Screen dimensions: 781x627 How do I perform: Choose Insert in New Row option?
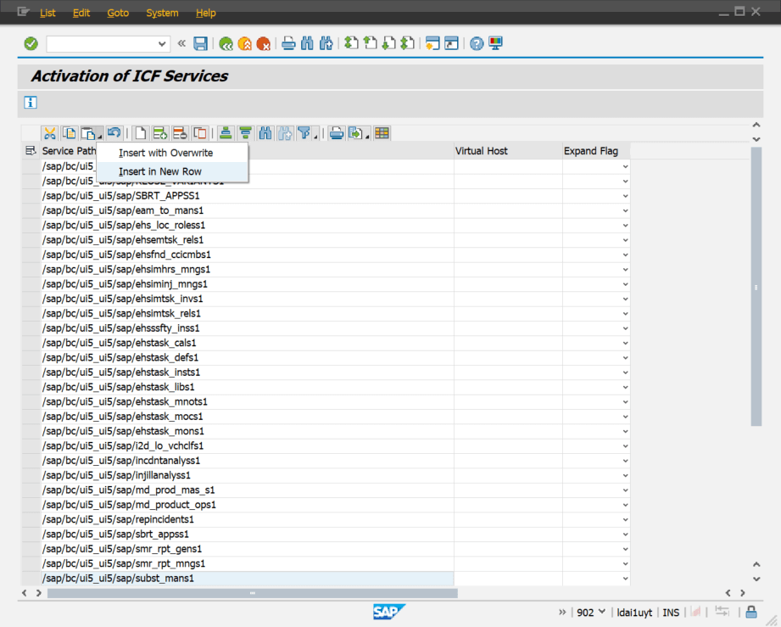172,171
